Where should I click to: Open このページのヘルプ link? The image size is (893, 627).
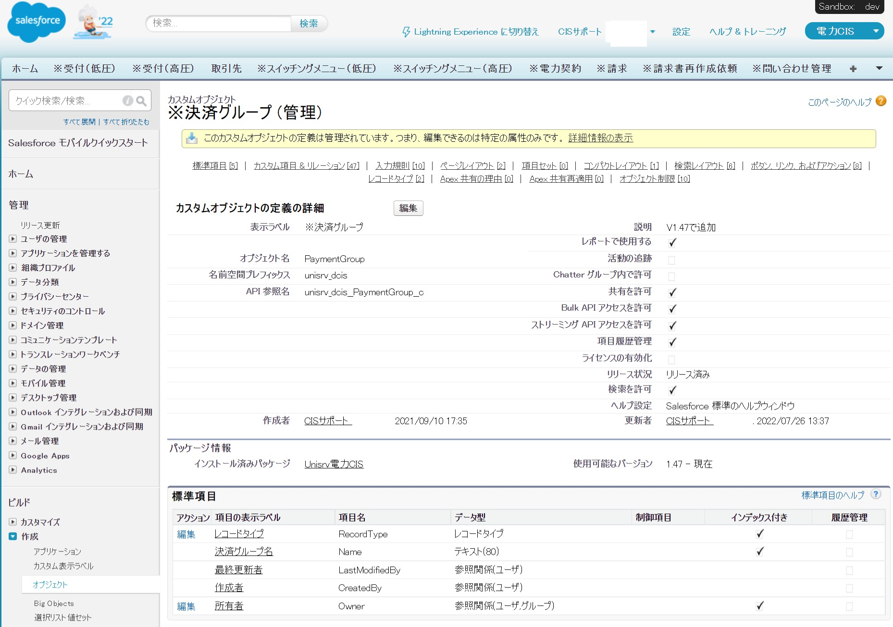click(839, 102)
